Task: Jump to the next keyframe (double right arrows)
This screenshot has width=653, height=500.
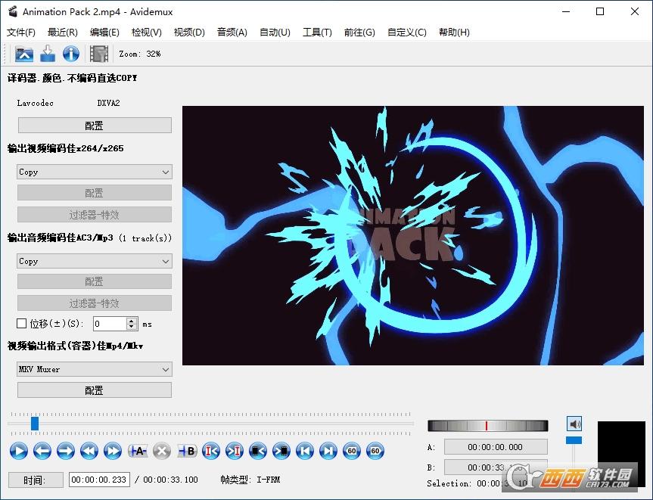Action: (x=113, y=451)
